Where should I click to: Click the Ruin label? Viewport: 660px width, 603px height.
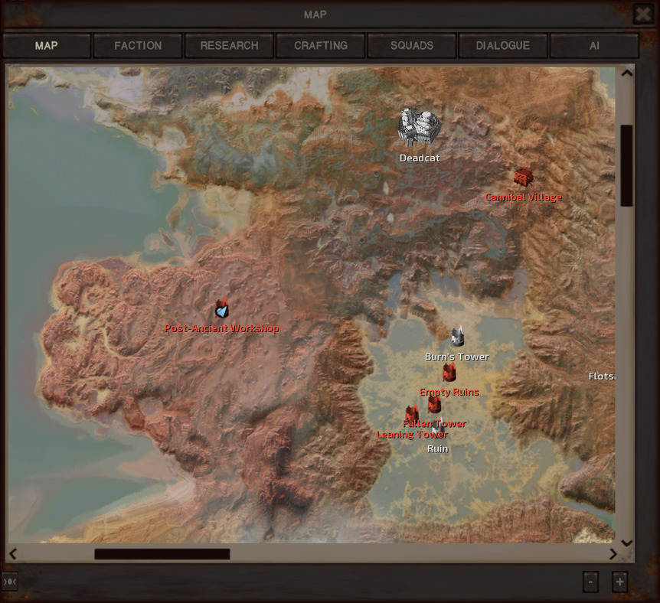pyautogui.click(x=437, y=448)
